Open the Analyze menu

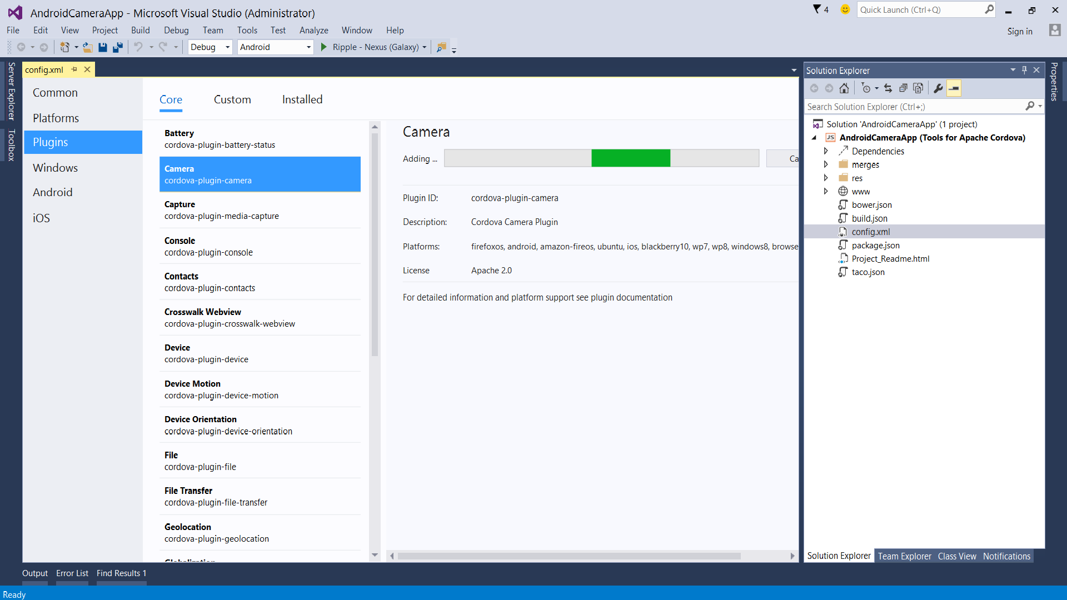tap(314, 30)
